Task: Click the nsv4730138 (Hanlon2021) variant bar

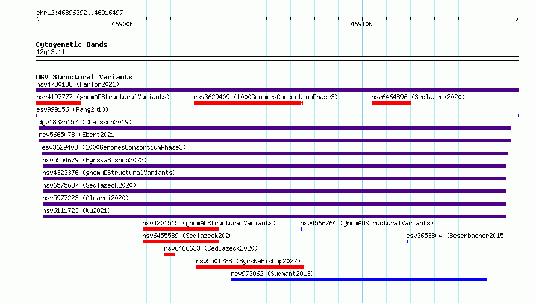Action: (277, 90)
